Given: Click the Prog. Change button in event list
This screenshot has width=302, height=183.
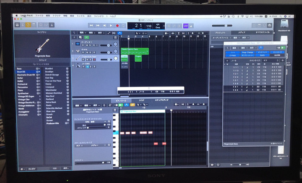Looking at the screenshot, I should pyautogui.click(x=247, y=52).
